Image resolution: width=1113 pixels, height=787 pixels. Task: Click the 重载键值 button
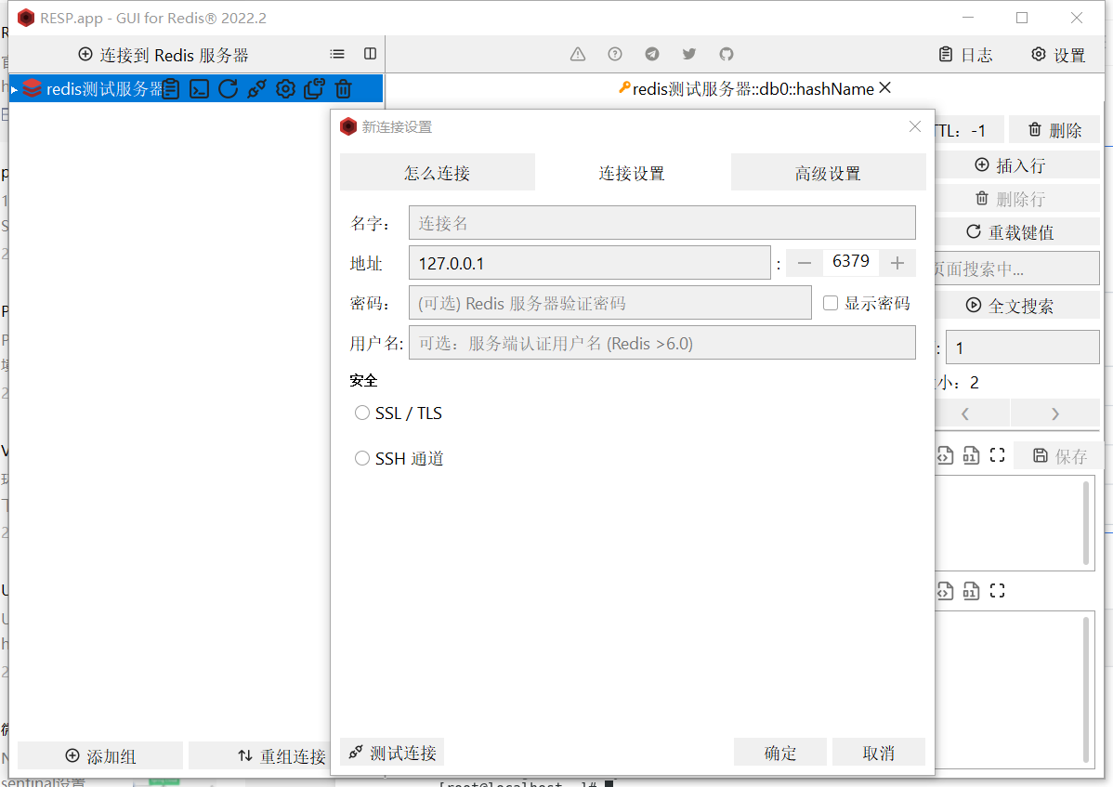[x=1017, y=232]
